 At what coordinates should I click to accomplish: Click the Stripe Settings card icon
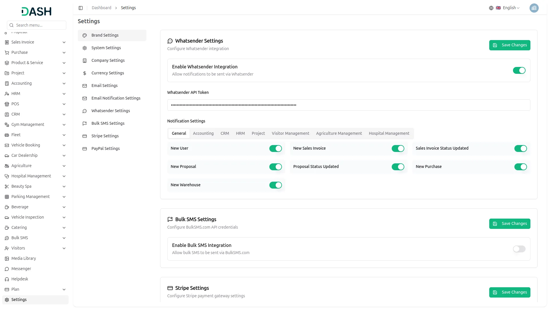point(85,136)
